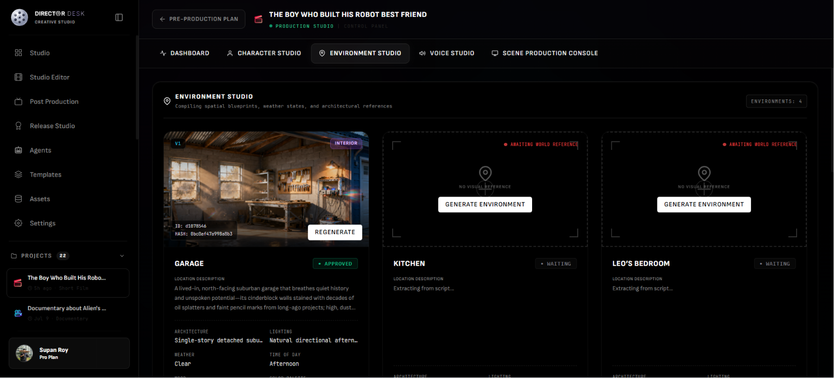Screen dimensions: 834x378
Task: Click Single-story detached architecture value
Action: (x=218, y=341)
